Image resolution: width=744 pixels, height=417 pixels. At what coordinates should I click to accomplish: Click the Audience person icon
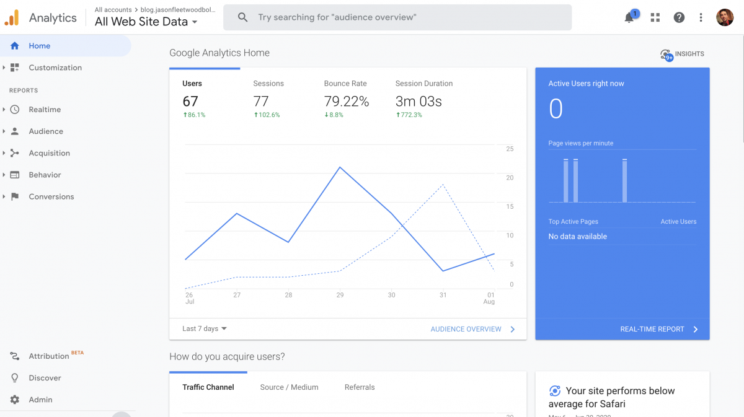[x=15, y=131]
